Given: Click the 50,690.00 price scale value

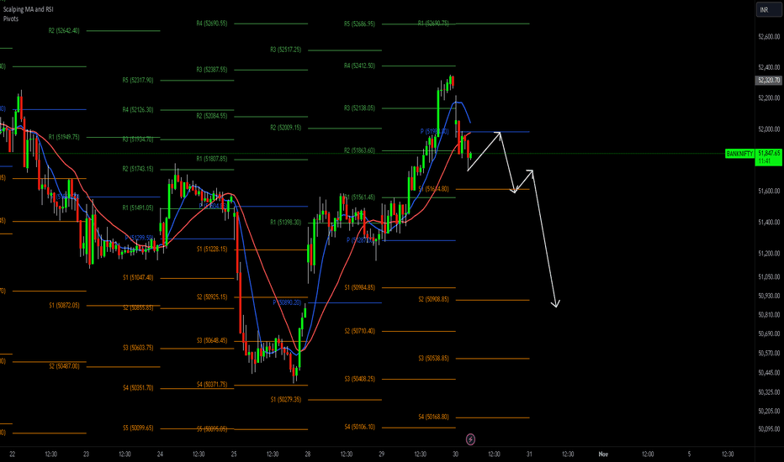Looking at the screenshot, I should (769, 333).
